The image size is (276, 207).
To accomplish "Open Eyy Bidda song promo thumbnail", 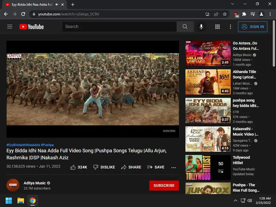I will point(208,110).
